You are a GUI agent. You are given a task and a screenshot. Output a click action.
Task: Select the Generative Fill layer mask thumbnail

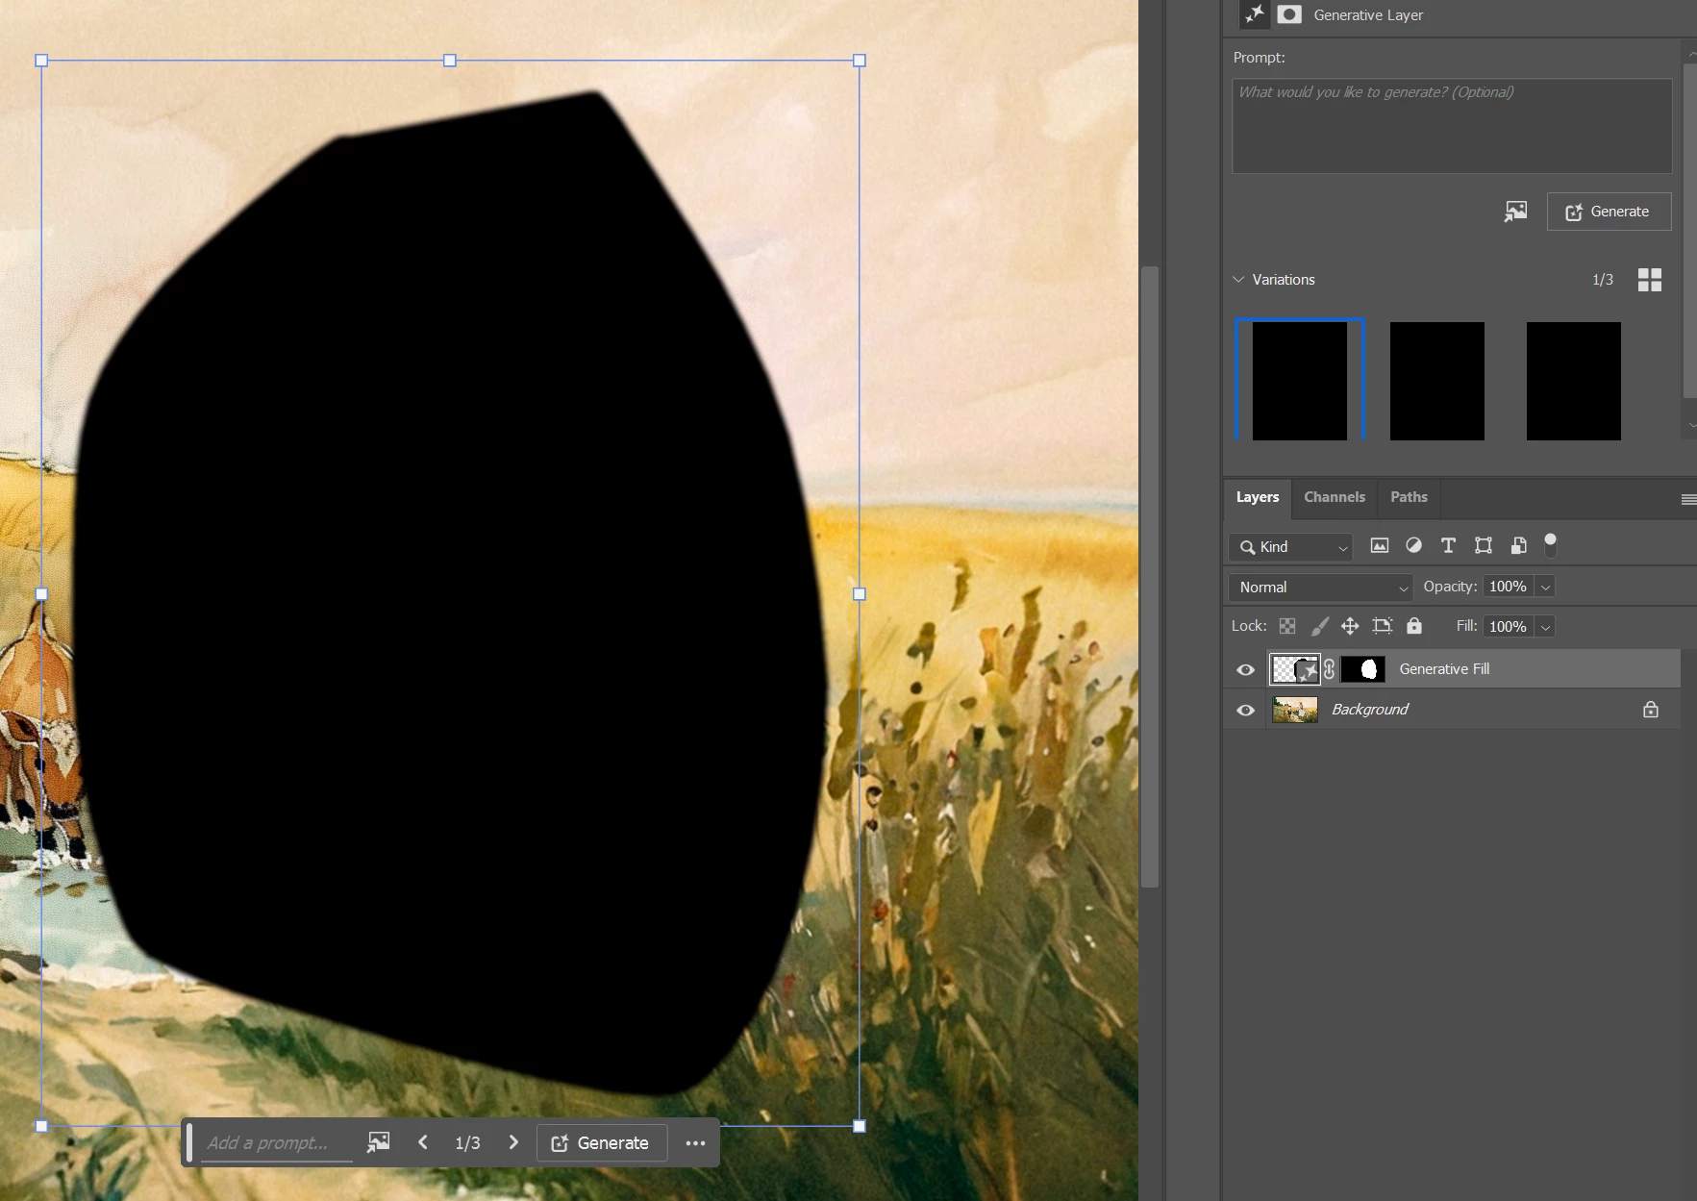tap(1362, 669)
